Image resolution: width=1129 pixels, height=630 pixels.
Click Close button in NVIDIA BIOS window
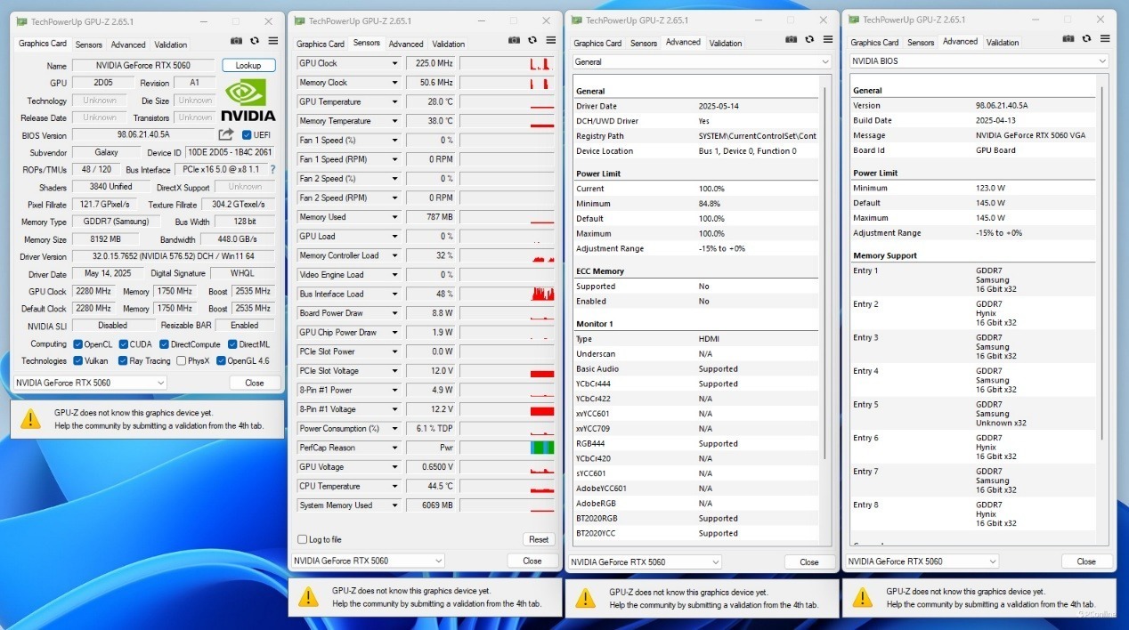pos(1086,561)
